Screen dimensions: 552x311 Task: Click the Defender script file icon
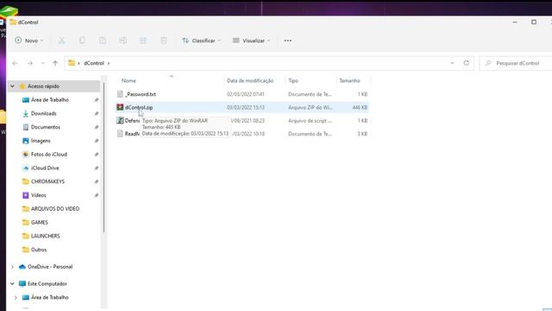pos(120,121)
